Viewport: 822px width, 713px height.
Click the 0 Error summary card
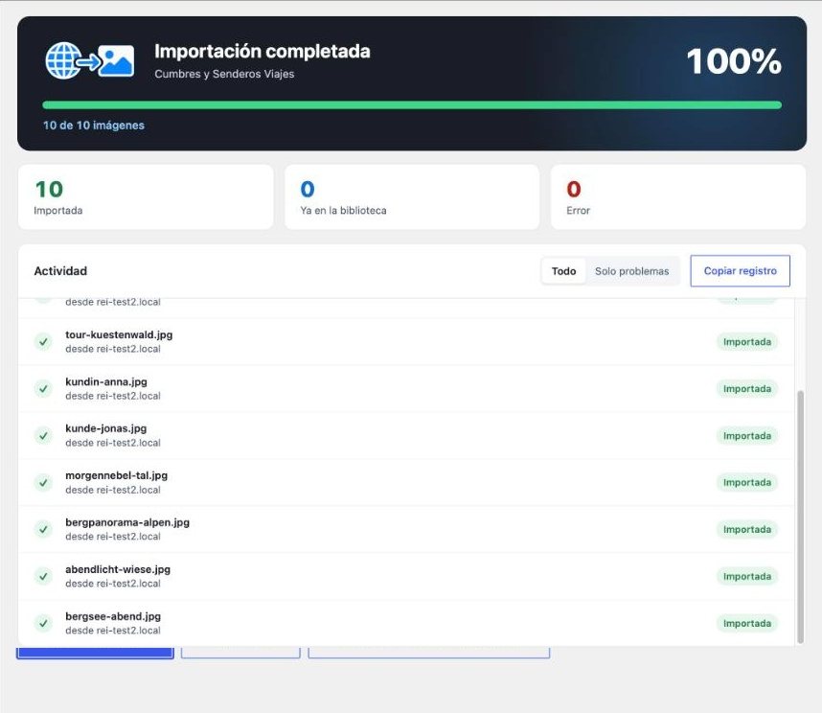click(678, 197)
